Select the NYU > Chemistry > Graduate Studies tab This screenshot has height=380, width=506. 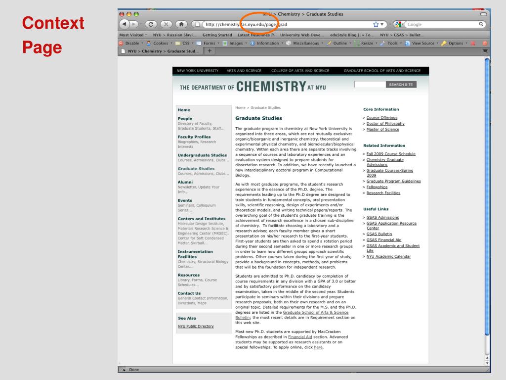click(x=162, y=51)
